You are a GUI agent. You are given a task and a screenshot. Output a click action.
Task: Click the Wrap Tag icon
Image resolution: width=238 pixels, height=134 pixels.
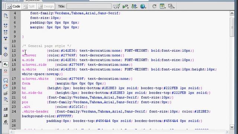click(6, 93)
